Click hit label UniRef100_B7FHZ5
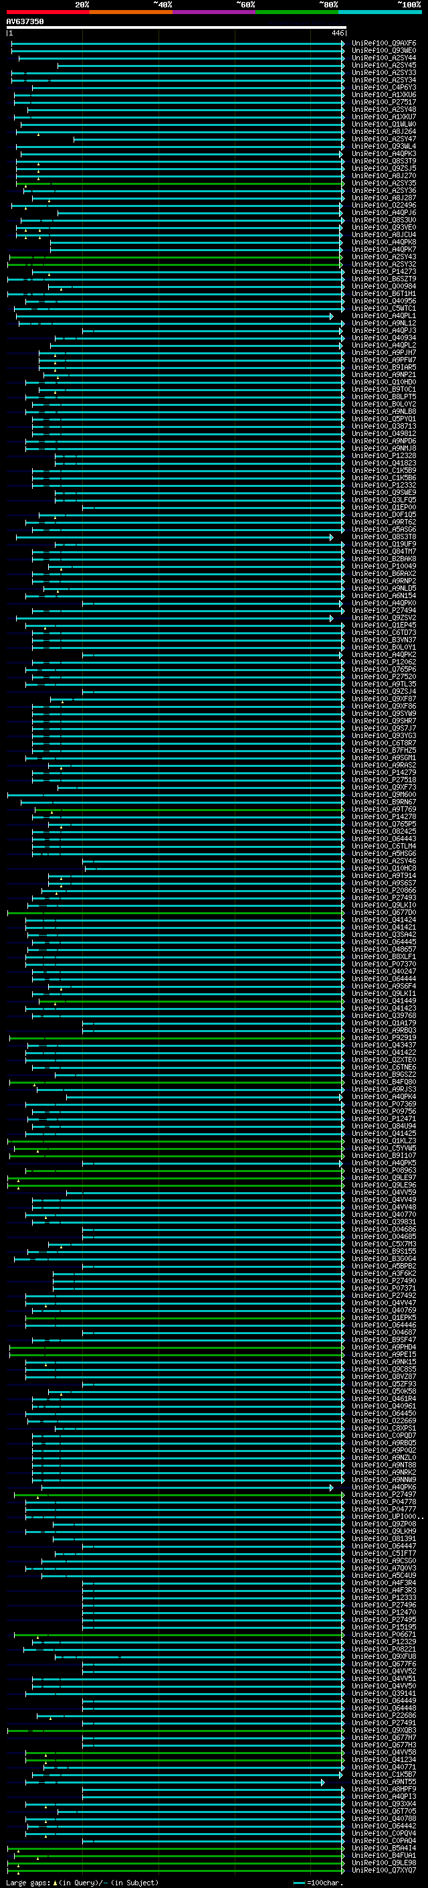This screenshot has height=1888, width=428. (384, 751)
